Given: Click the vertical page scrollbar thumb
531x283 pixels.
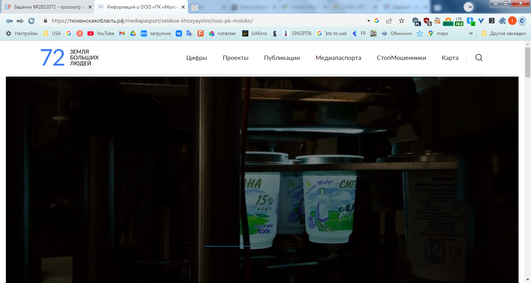Looking at the screenshot, I should 528,62.
